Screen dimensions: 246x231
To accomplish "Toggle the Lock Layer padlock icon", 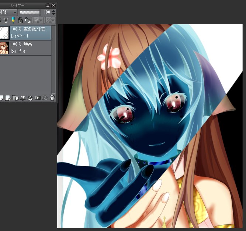I will point(20,20).
